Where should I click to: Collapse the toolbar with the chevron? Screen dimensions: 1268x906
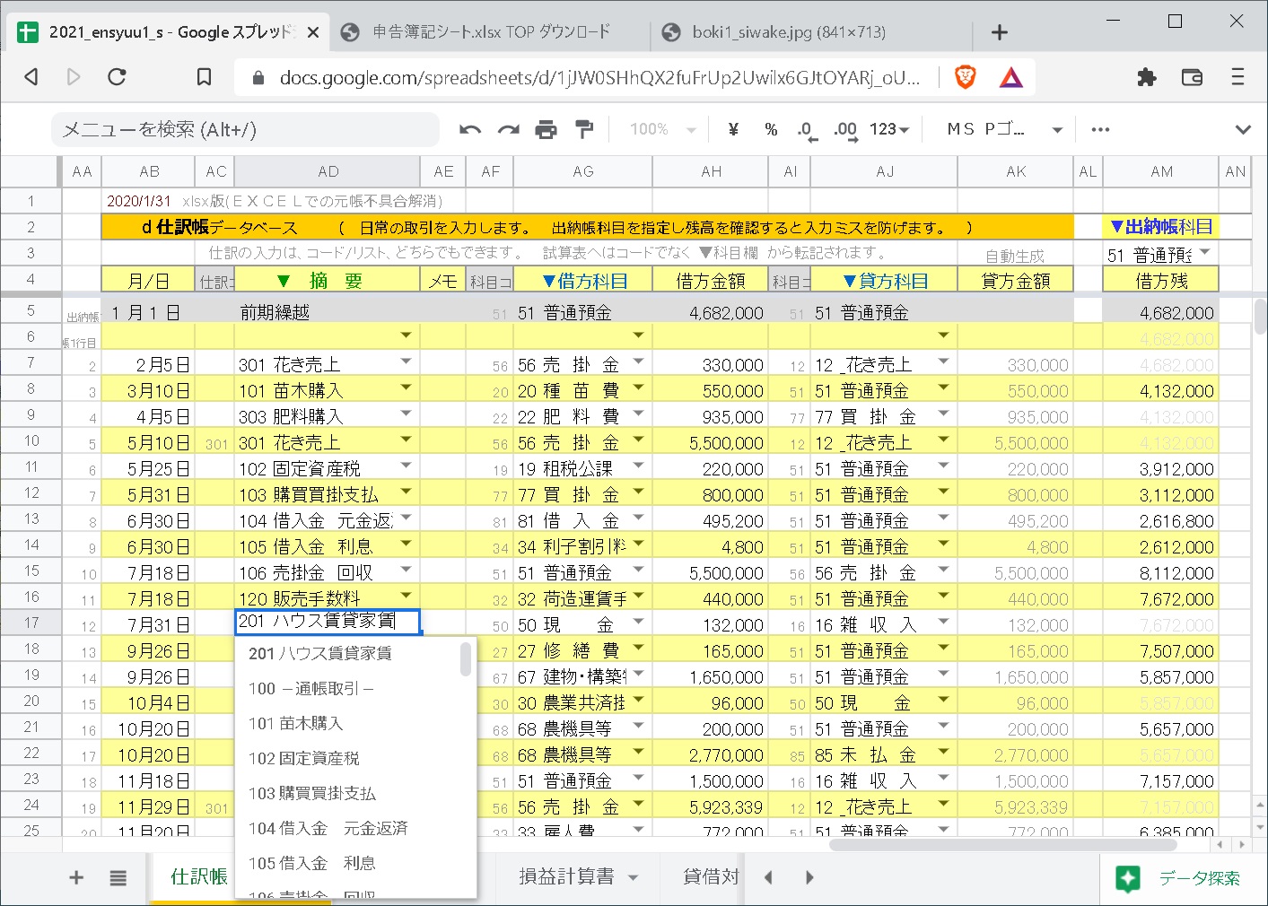(1243, 130)
